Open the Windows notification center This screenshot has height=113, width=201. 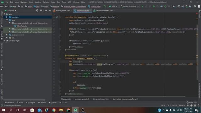[x=197, y=110]
